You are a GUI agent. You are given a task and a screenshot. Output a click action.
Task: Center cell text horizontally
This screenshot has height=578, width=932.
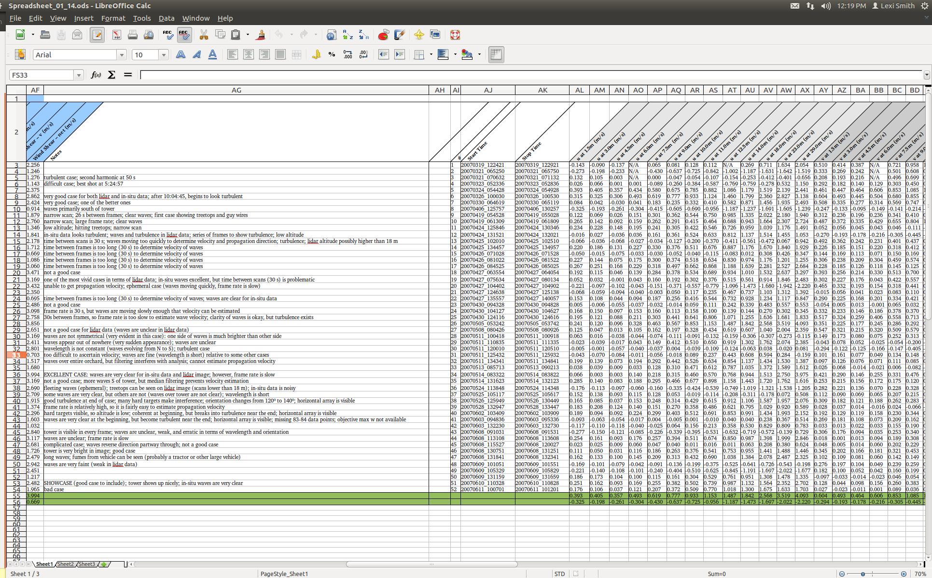[248, 54]
